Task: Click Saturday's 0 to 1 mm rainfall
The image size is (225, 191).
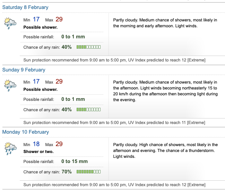Action: coord(73,37)
